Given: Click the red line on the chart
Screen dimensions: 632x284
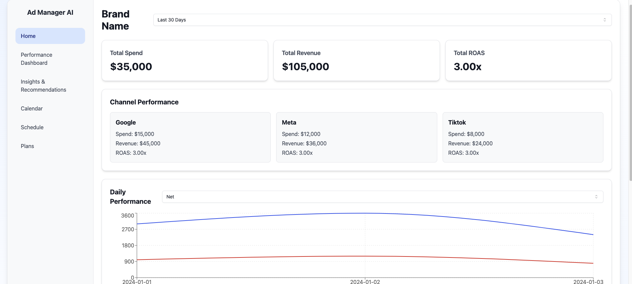Looking at the screenshot, I should coord(365,256).
